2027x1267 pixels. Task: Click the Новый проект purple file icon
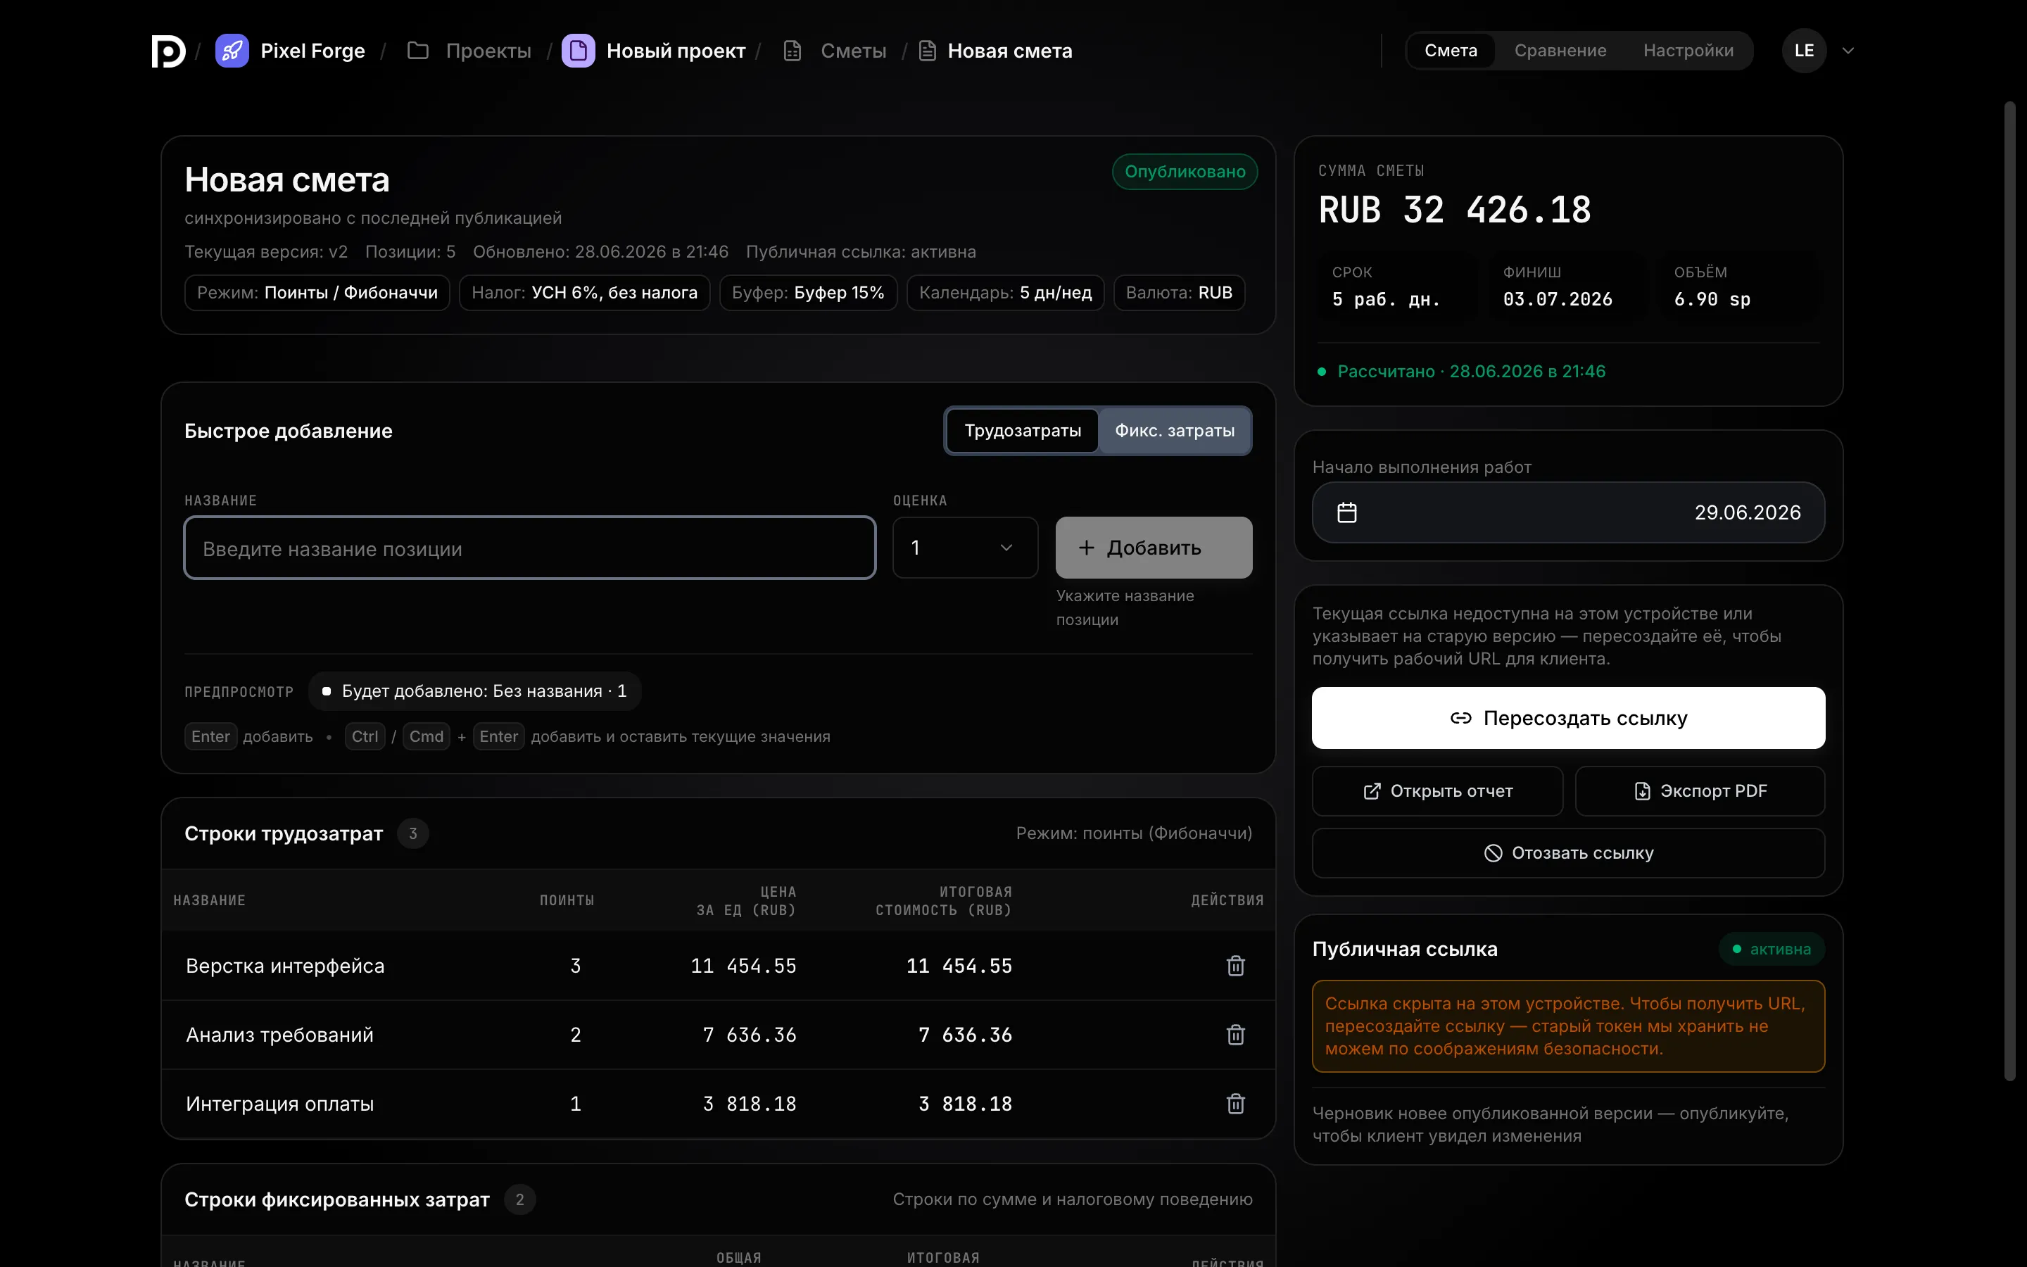(578, 51)
